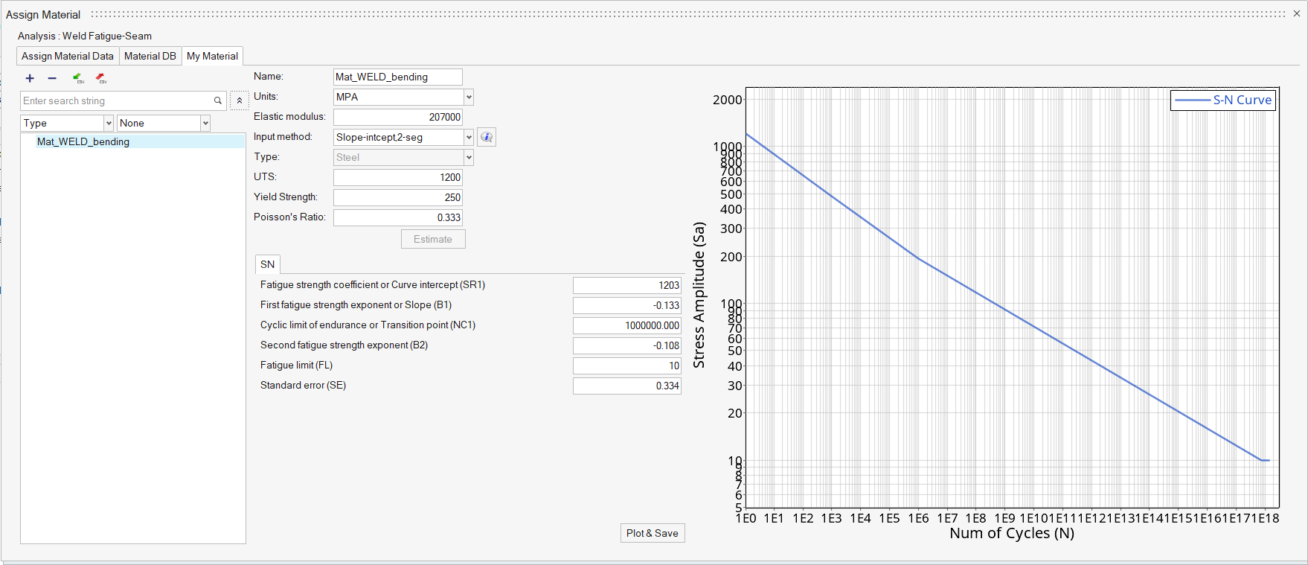
Task: Switch to the Material DB tab
Action: tap(150, 56)
